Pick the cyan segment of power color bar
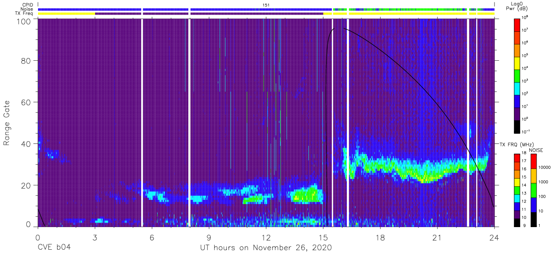Image resolution: width=556 pixels, height=257 pixels. [518, 88]
